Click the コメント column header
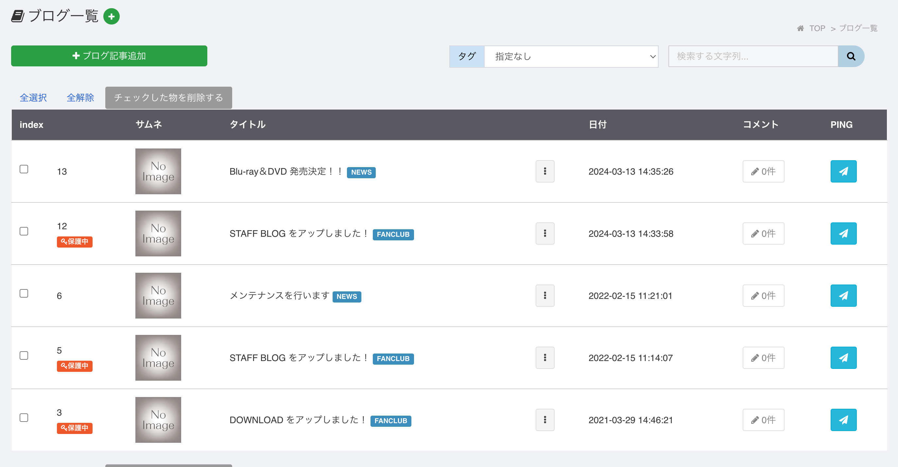This screenshot has width=898, height=467. [761, 124]
